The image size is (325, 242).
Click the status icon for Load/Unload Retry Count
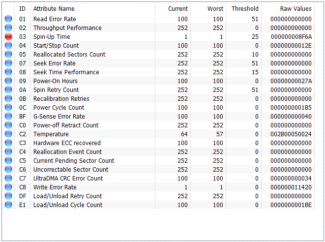[x=8, y=196]
